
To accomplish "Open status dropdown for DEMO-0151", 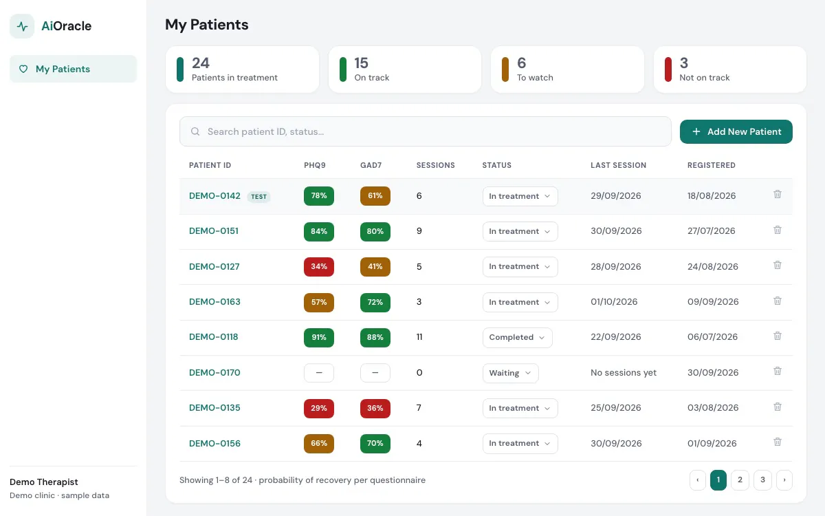I will click(520, 231).
